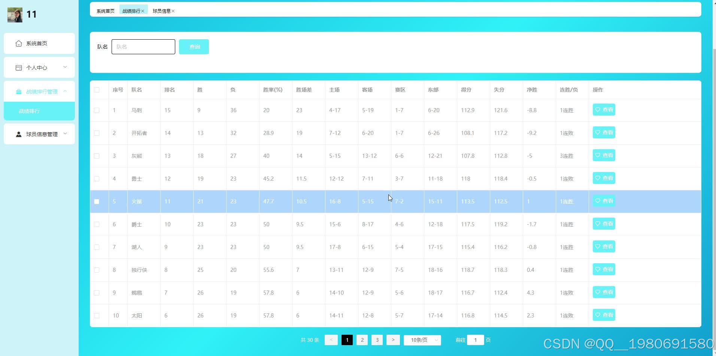Viewport: 716px width, 356px height.
Task: View details for 马刺 row
Action: click(604, 110)
